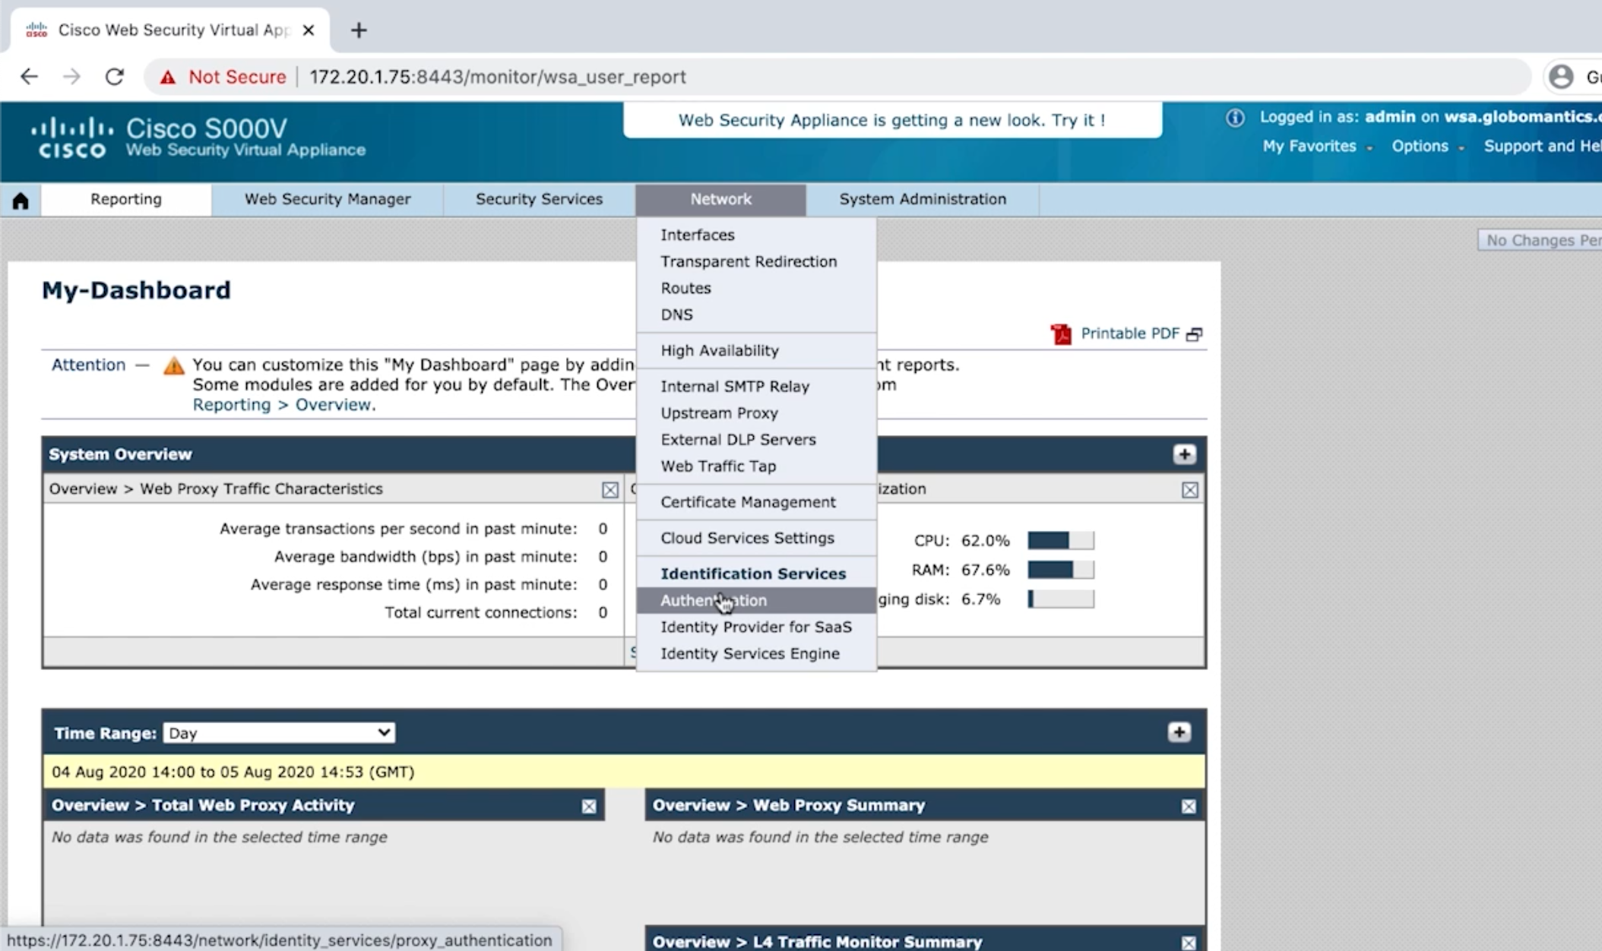Click the RAM usage progress bar
This screenshot has height=951, width=1602.
[1061, 570]
